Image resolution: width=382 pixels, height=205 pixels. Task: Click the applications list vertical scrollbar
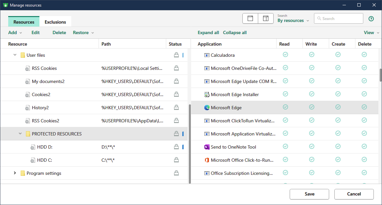(380, 75)
